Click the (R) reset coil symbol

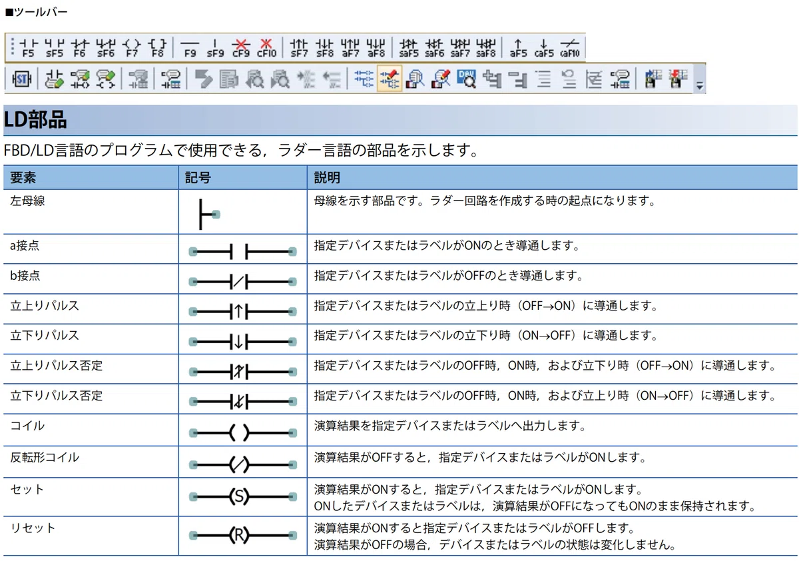coord(242,535)
